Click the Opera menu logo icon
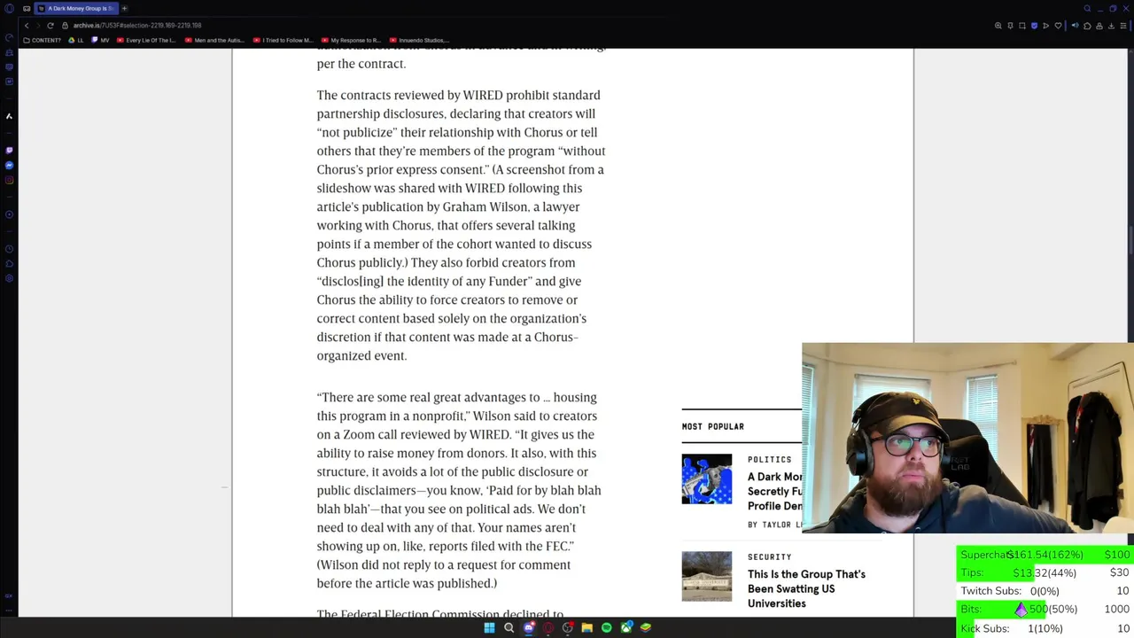Viewport: 1134px width, 638px height. [9, 9]
